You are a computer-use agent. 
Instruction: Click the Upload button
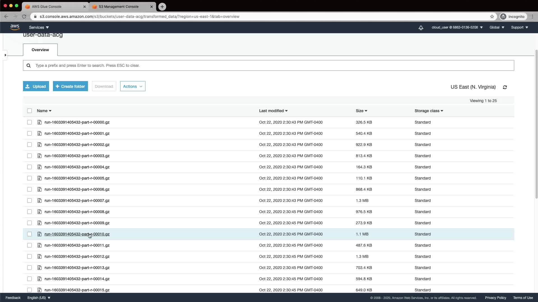36,86
